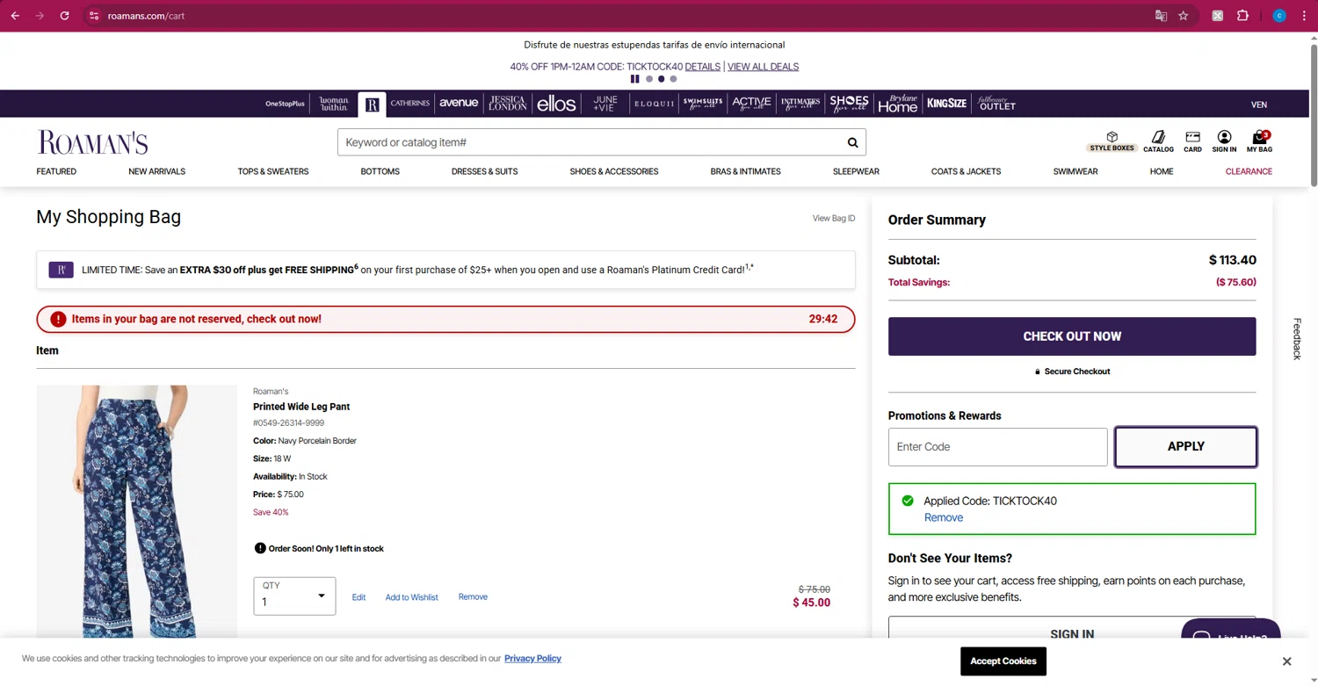Click Accept Cookies button

click(x=1003, y=661)
